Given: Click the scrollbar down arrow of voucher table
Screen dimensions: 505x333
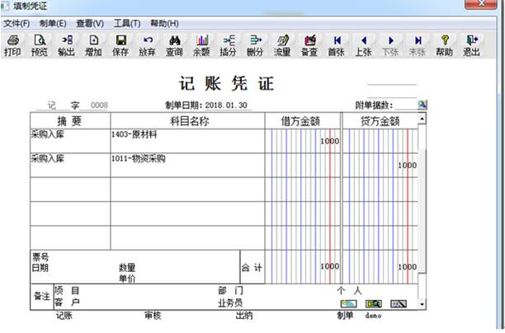Looking at the screenshot, I should 422,303.
